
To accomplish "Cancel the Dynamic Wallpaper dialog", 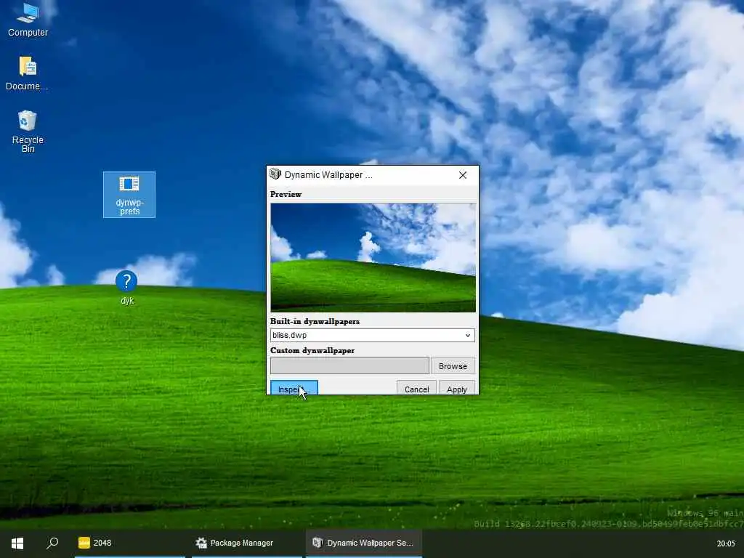I will point(416,388).
